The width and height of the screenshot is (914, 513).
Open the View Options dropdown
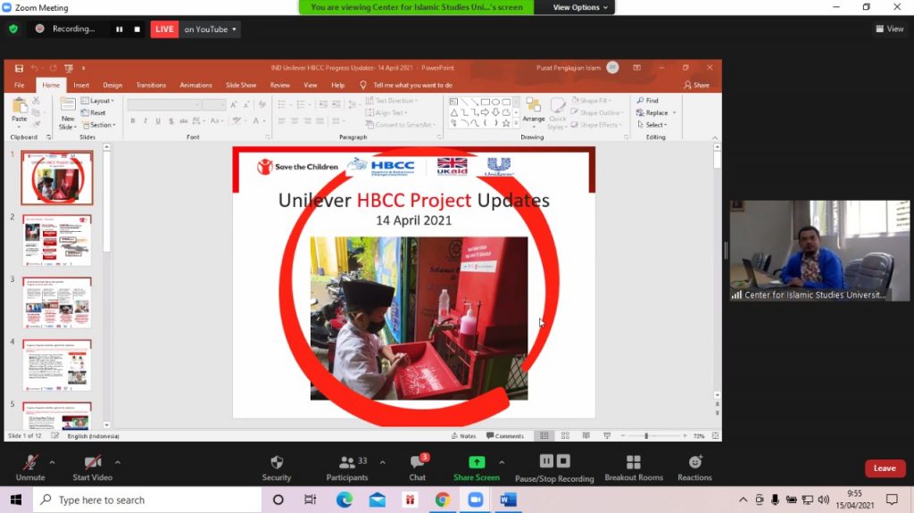(579, 7)
